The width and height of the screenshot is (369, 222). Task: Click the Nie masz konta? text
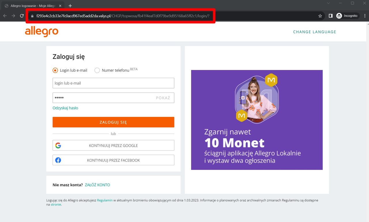[x=68, y=185]
